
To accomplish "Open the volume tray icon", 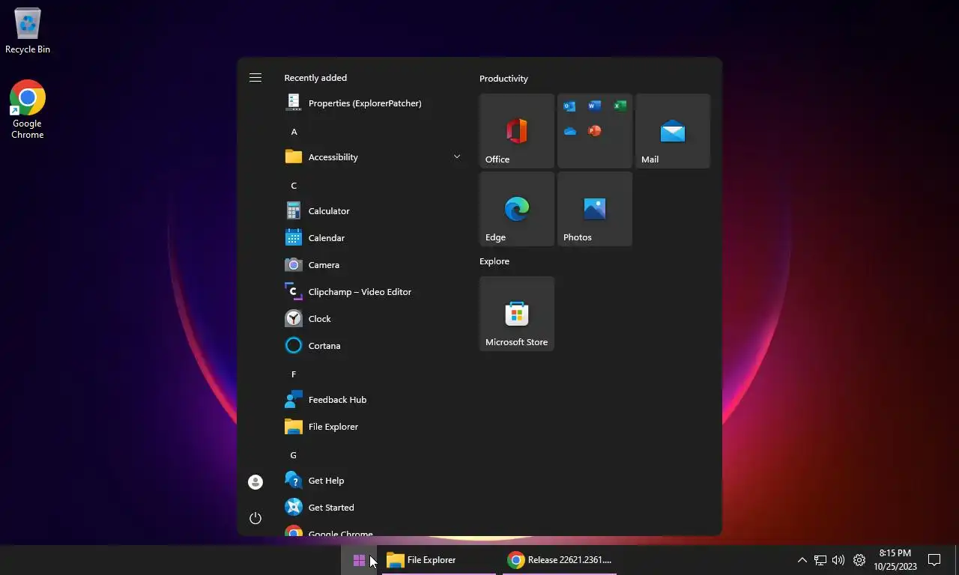I will (838, 560).
